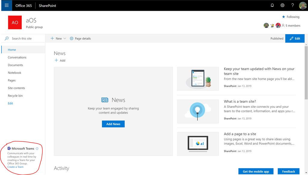Click the New plus icon
This screenshot has width=308, height=175.
[x=52, y=38]
